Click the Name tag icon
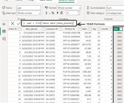The image size is (124, 103). [x=4, y=8]
